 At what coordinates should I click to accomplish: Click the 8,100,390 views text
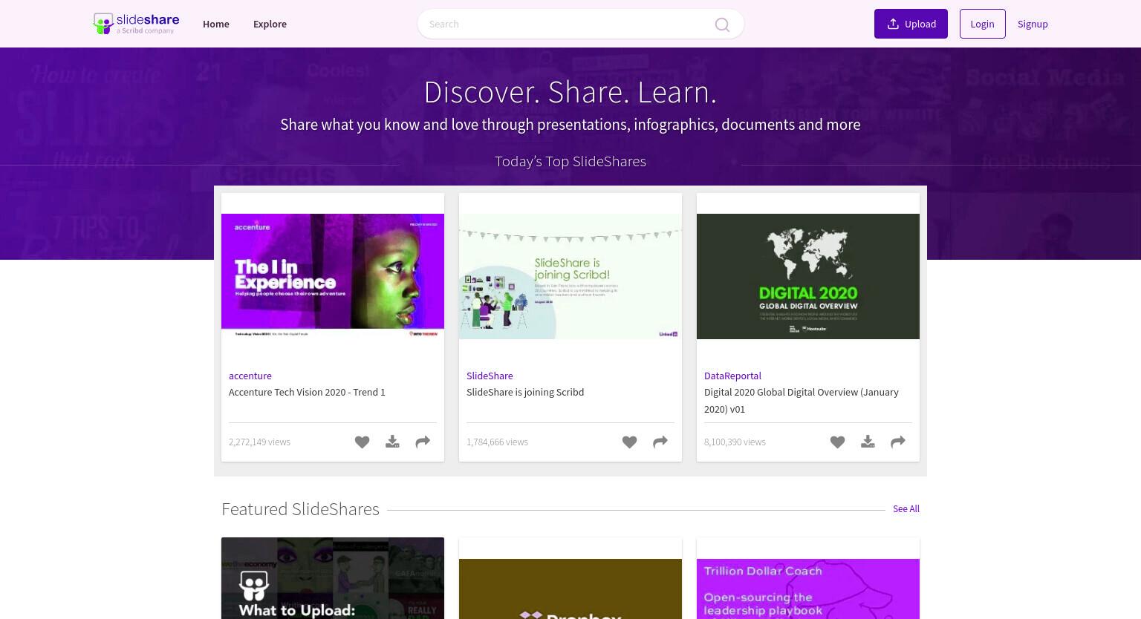click(735, 442)
